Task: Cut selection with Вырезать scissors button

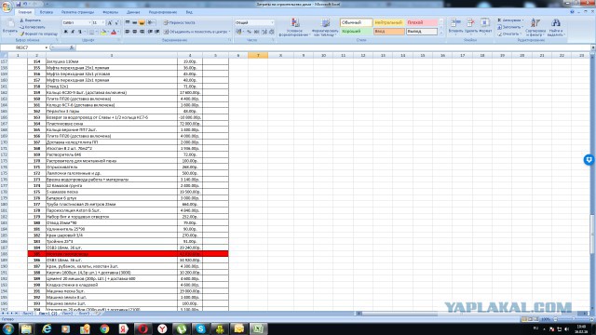Action: point(30,20)
